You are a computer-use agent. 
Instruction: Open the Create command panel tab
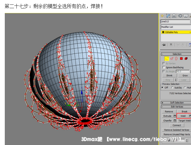(x=162, y=16)
